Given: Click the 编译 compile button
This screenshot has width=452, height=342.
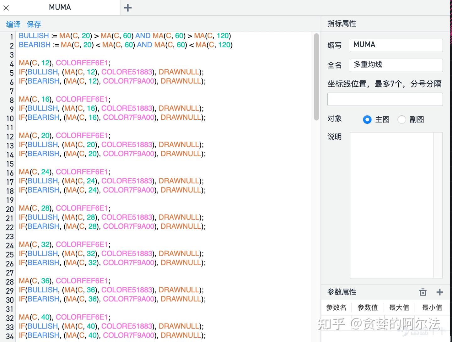Looking at the screenshot, I should [x=13, y=24].
